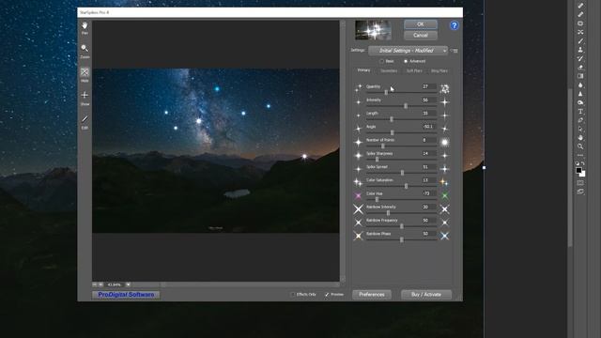Switch to the Secondary tab
This screenshot has width=601, height=338.
click(389, 71)
